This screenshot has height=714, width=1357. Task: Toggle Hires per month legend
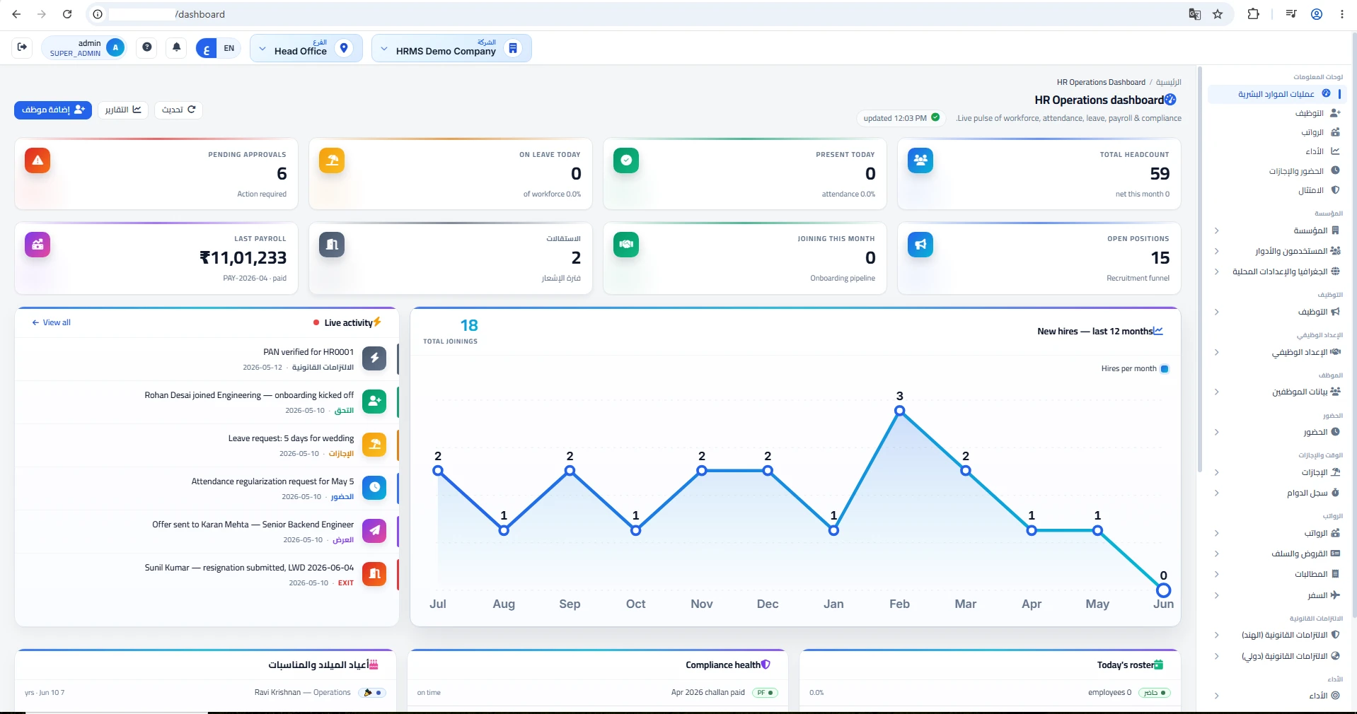click(1135, 369)
